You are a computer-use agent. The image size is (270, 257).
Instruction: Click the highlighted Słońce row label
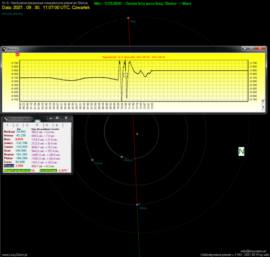pos(8,166)
